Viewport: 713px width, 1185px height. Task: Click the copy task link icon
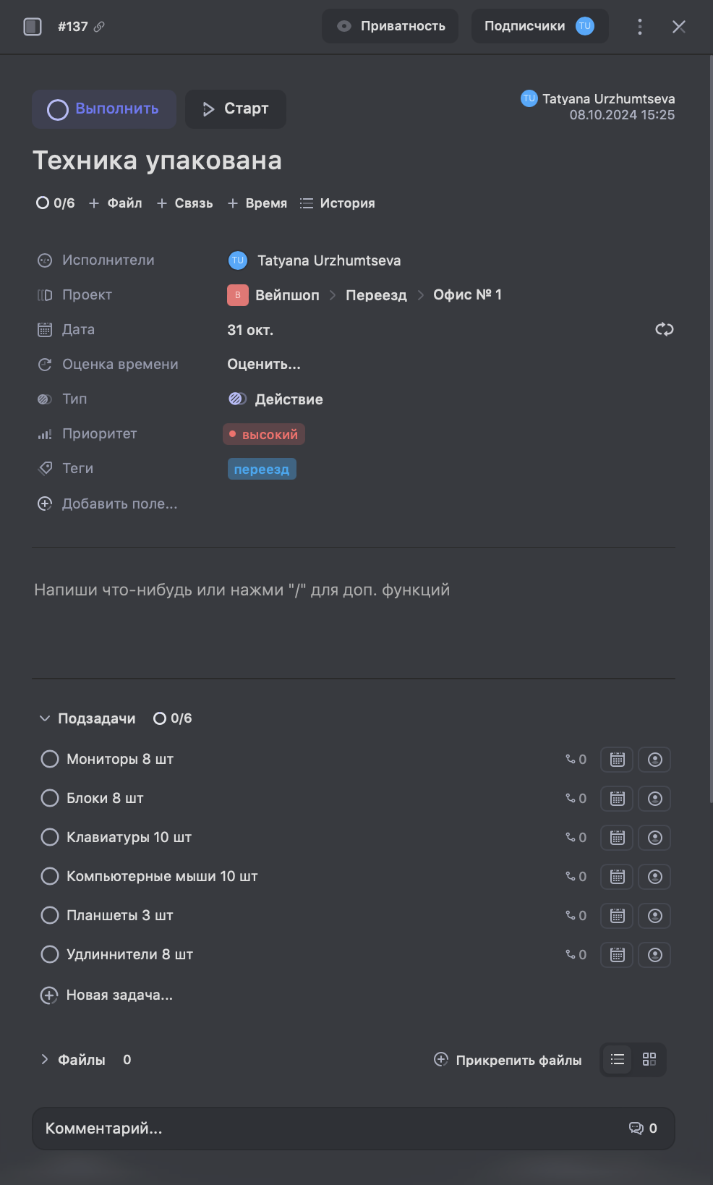coord(100,27)
